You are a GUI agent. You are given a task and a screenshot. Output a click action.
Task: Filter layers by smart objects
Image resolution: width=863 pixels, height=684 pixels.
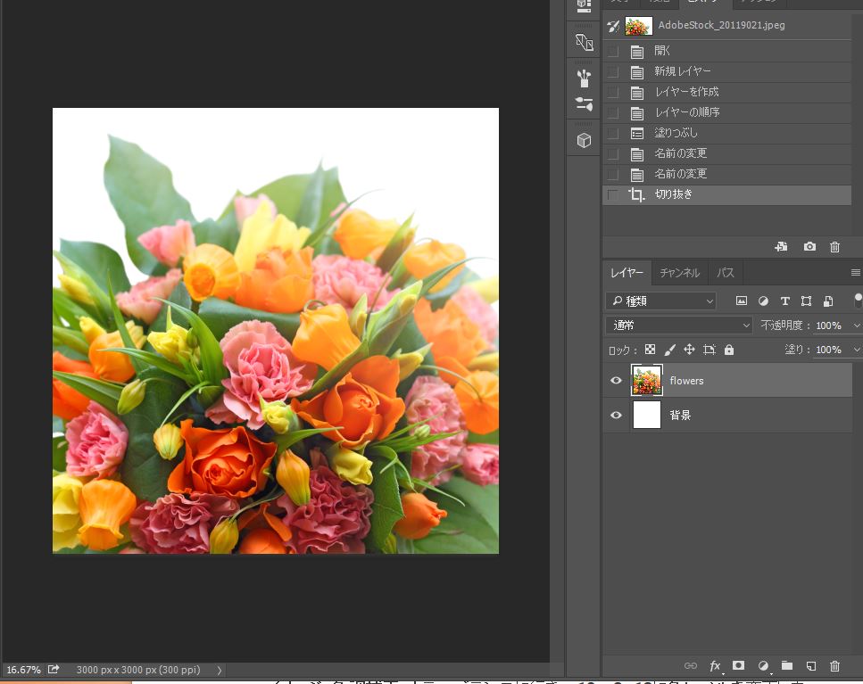tap(828, 301)
